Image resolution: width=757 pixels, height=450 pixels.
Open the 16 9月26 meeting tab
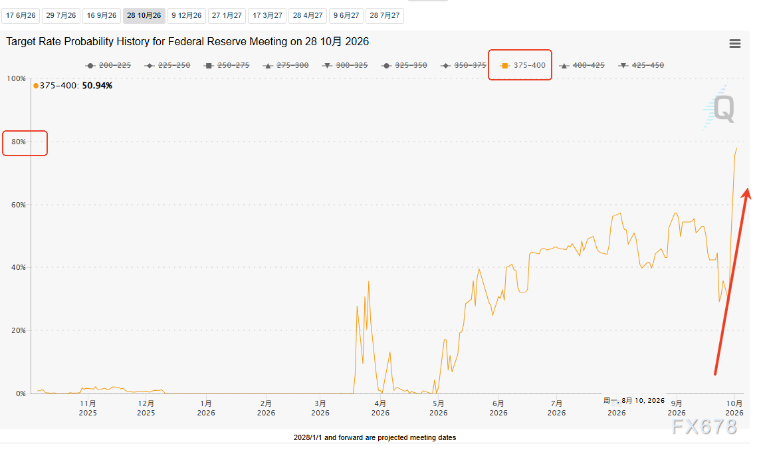pyautogui.click(x=102, y=15)
